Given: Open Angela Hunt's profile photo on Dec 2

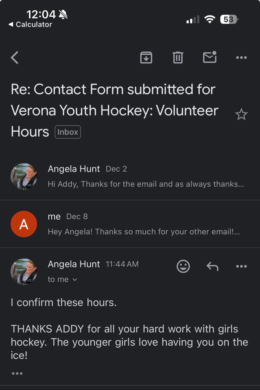Looking at the screenshot, I should pos(24,176).
